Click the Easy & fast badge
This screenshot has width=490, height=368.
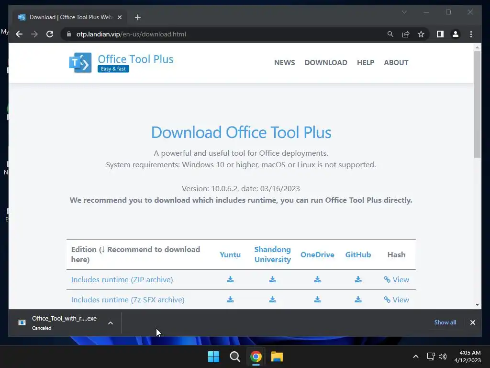(x=113, y=69)
